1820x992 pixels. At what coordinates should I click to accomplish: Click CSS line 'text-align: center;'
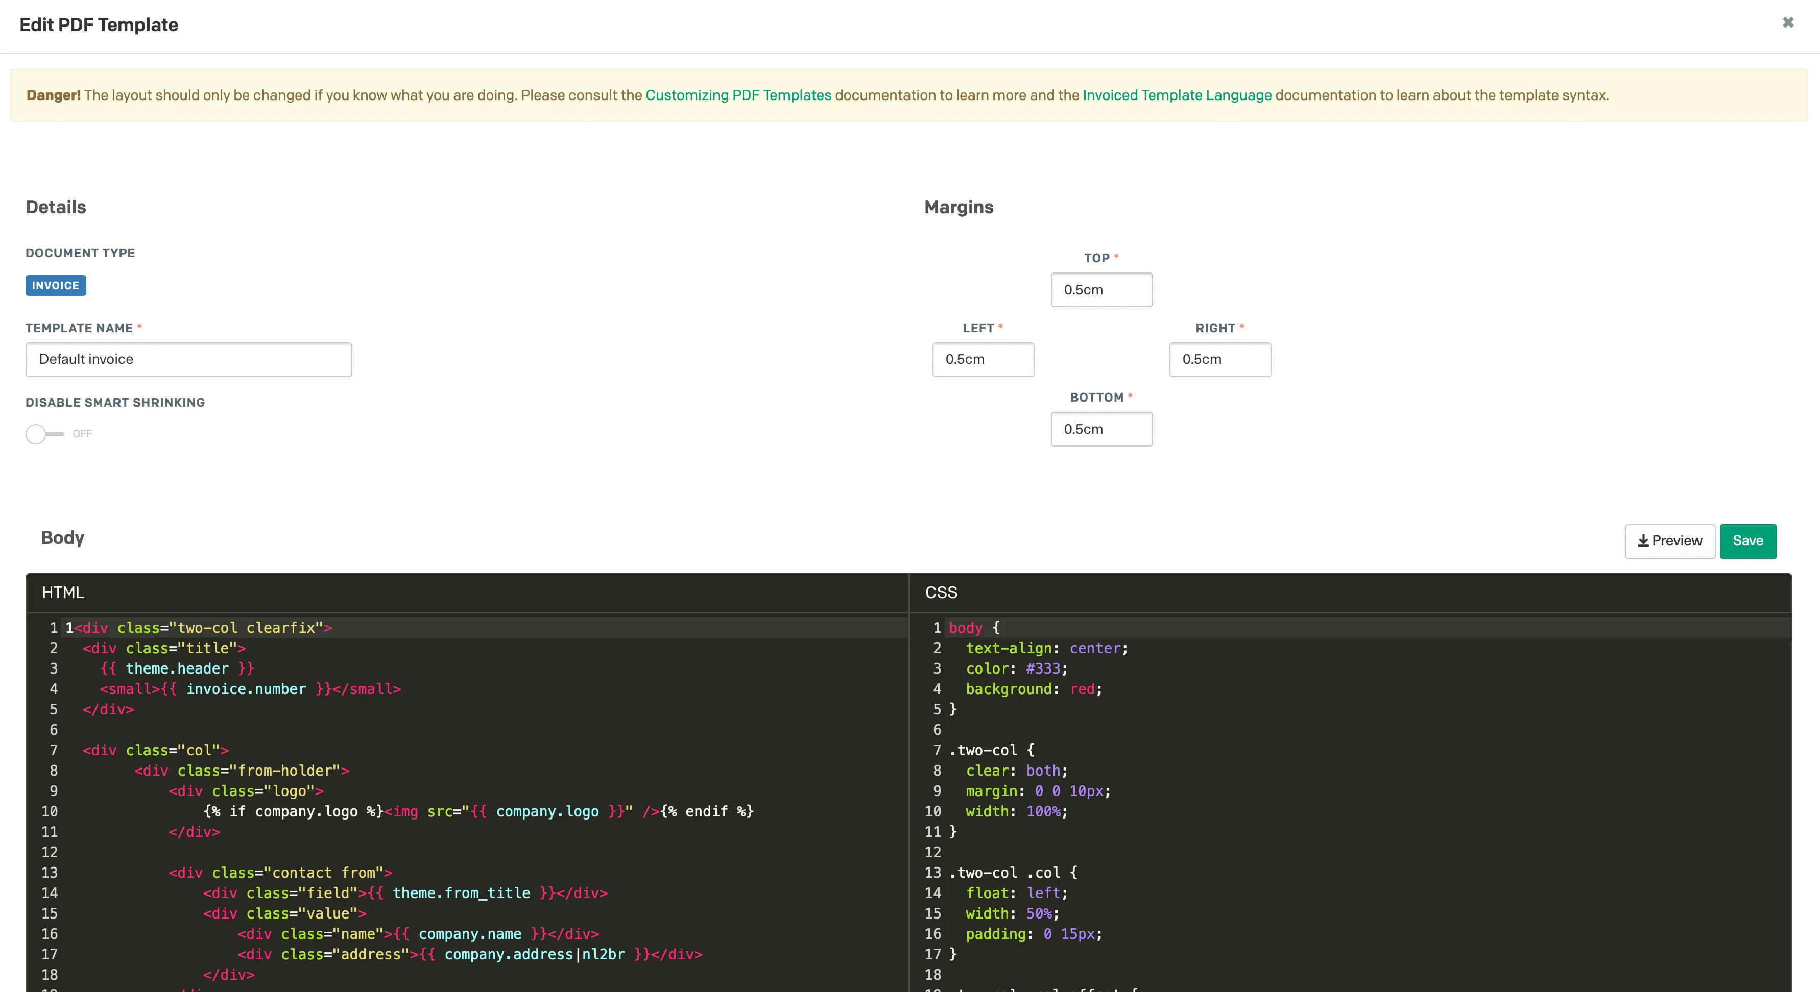coord(1047,648)
